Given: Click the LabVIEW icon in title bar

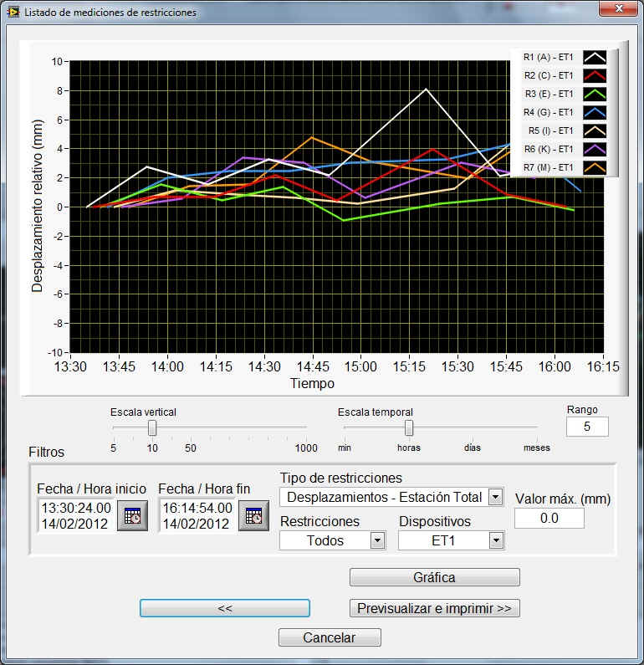Looking at the screenshot, I should pyautogui.click(x=13, y=12).
